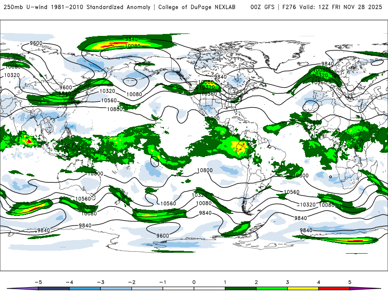The width and height of the screenshot is (388, 291).
Task: Click the colorbar tick label 5
Action: pyautogui.click(x=350, y=282)
